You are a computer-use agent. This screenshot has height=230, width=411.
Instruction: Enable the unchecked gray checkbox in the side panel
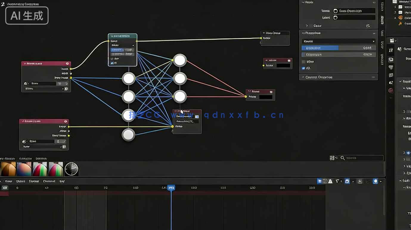pos(303,62)
